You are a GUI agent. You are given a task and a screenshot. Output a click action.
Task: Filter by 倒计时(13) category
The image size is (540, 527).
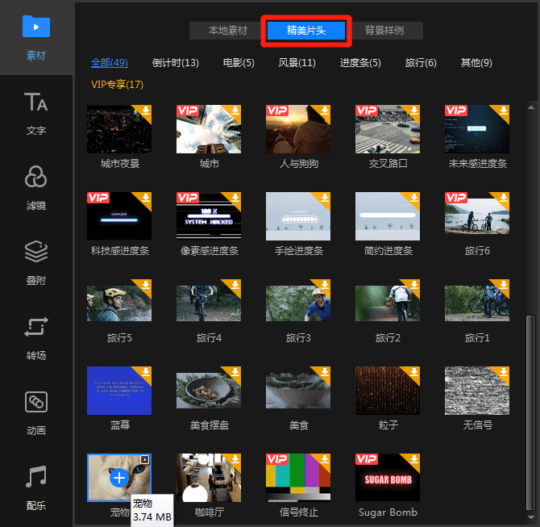(x=175, y=63)
